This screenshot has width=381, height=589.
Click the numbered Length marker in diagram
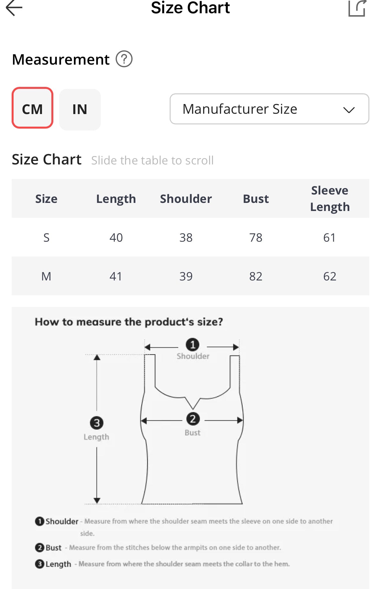(97, 423)
